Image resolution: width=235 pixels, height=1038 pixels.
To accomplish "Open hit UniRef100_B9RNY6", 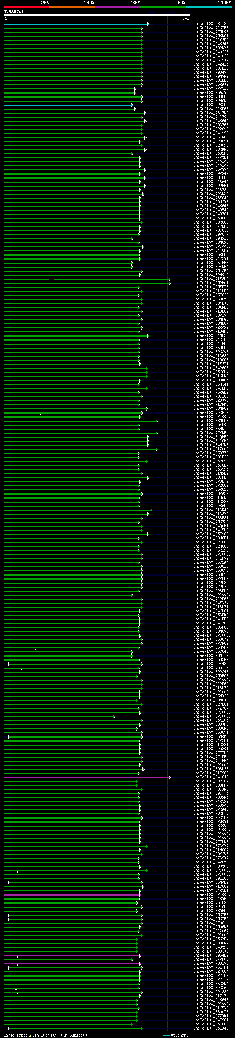I will pyautogui.click(x=211, y=48).
